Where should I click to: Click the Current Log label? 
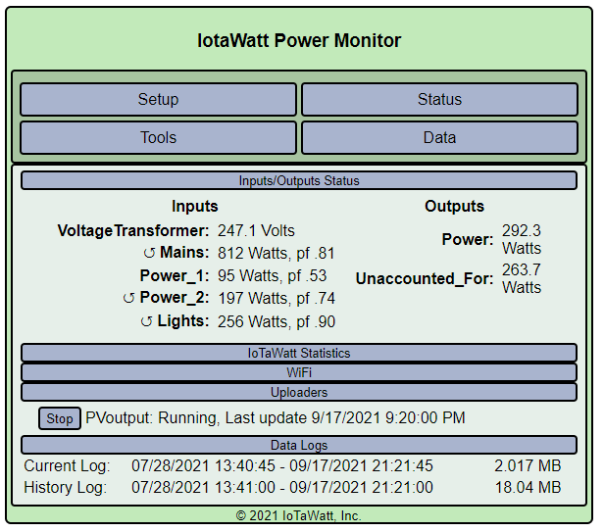point(67,465)
